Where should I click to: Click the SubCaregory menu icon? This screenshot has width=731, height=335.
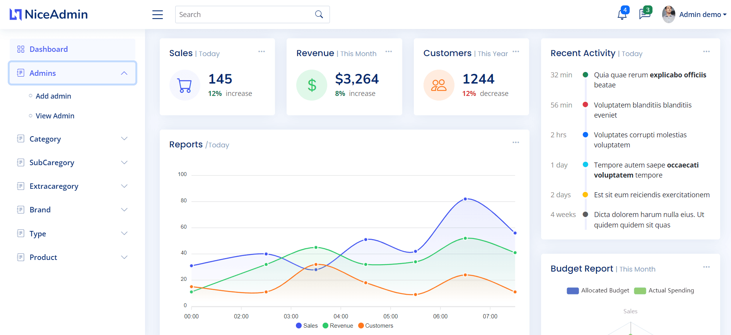pos(21,162)
